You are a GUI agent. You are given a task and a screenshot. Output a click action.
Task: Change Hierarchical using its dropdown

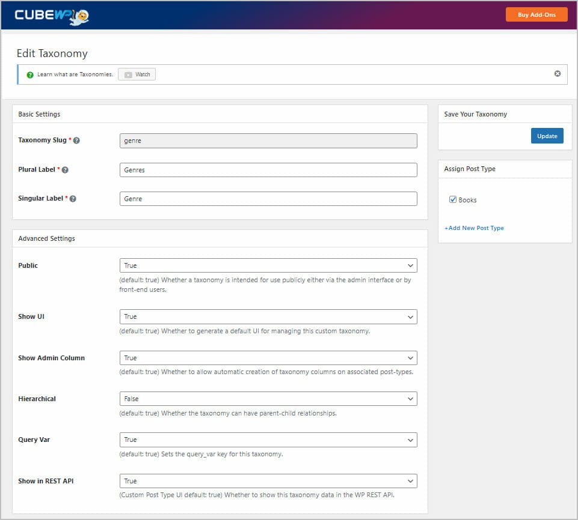[x=268, y=398]
